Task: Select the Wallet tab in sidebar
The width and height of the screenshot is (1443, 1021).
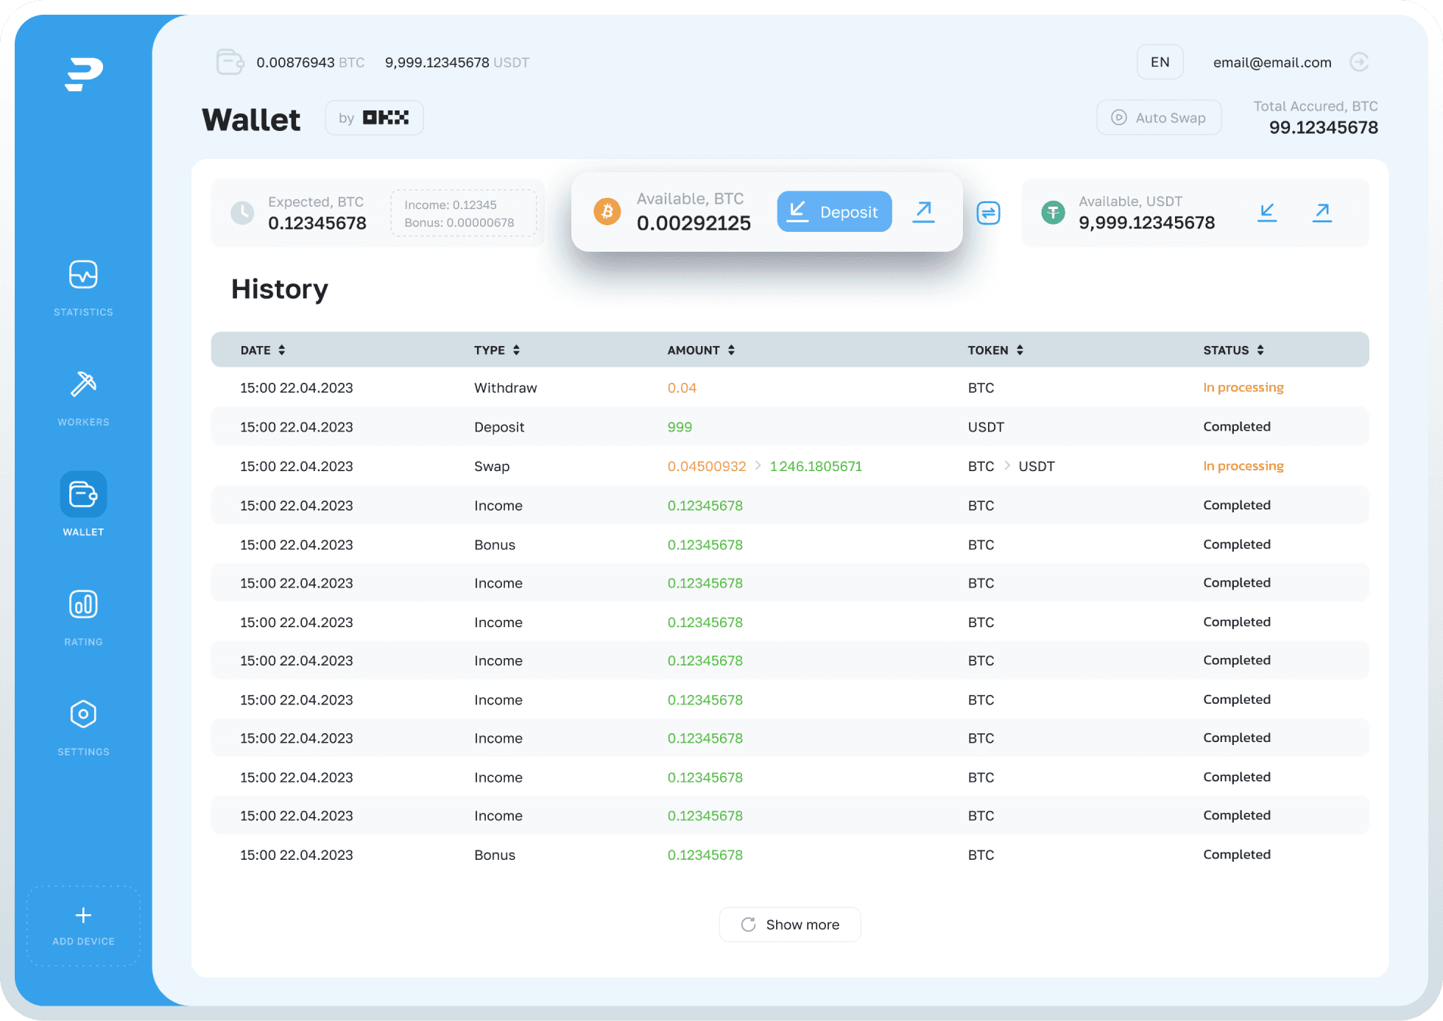Action: 83,495
